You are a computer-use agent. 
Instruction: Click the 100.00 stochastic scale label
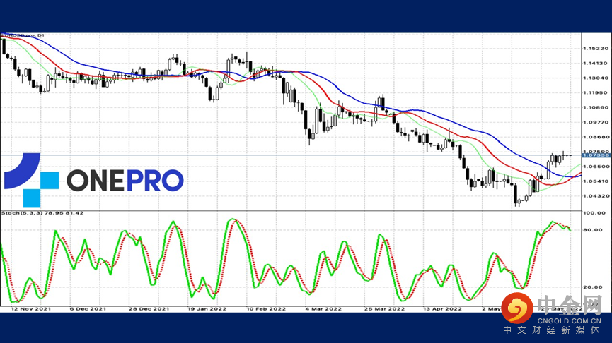594,213
